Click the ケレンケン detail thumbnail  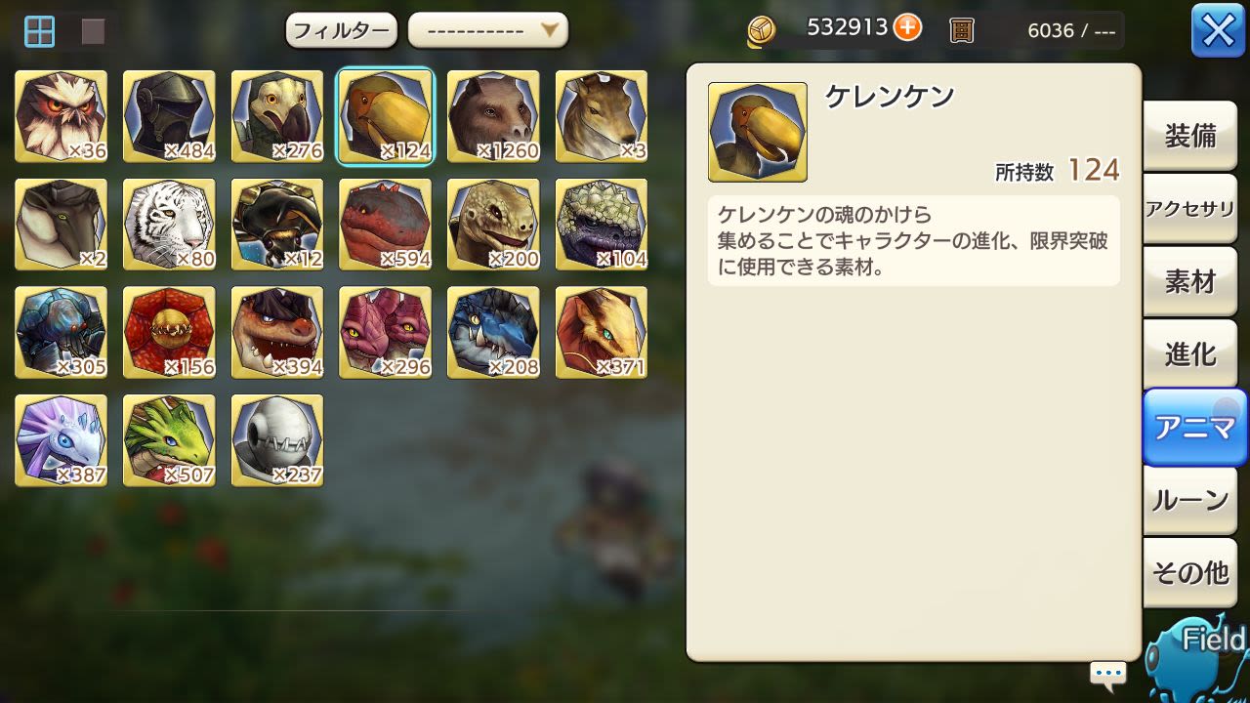click(x=758, y=132)
